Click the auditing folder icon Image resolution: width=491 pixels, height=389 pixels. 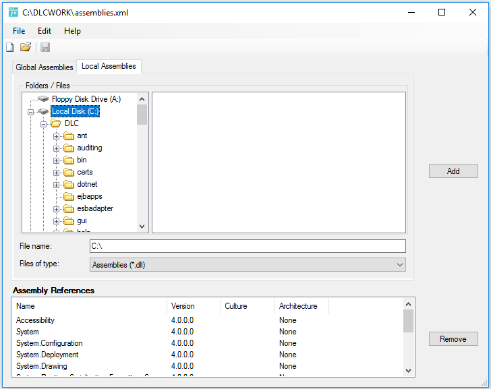pyautogui.click(x=69, y=148)
